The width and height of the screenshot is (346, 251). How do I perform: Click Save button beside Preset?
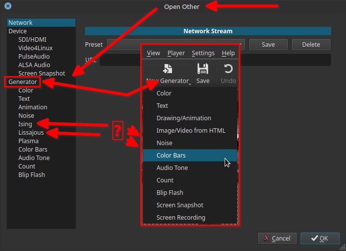point(268,44)
